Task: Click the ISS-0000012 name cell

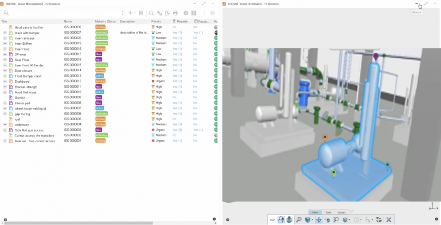Action: pos(73,81)
